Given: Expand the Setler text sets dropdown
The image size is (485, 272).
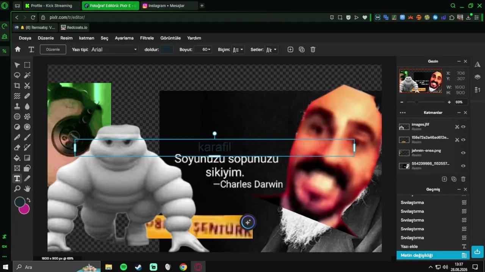Looking at the screenshot, I should coord(271,49).
